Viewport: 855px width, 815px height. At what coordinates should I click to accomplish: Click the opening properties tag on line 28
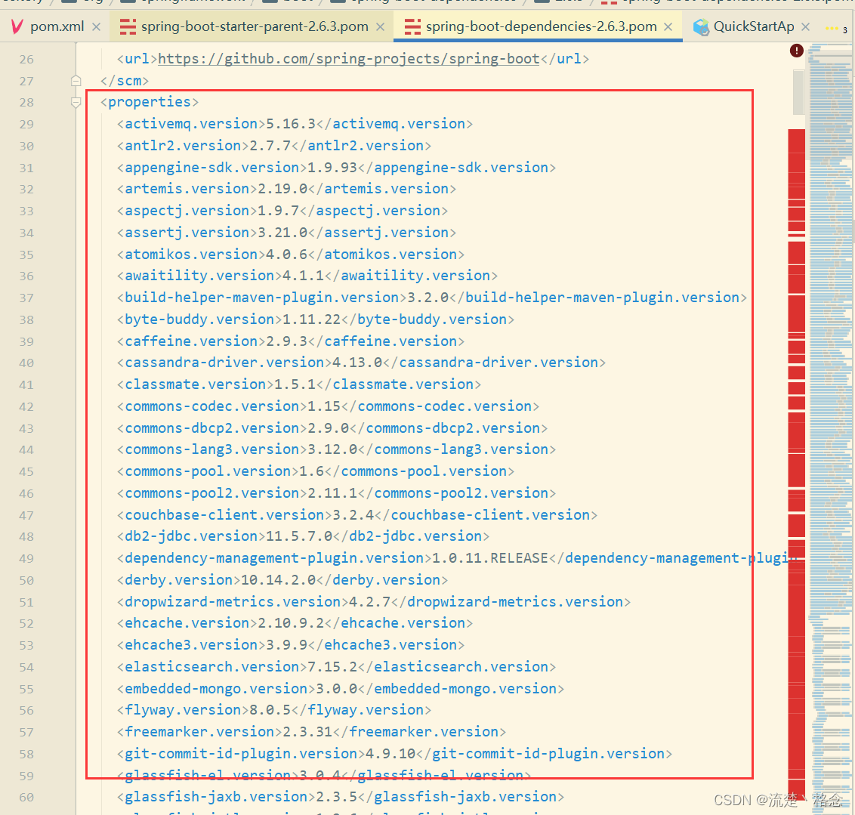150,102
